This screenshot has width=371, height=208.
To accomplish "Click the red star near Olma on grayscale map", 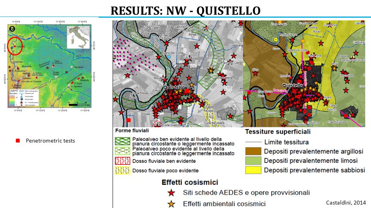I will pyautogui.click(x=128, y=76).
